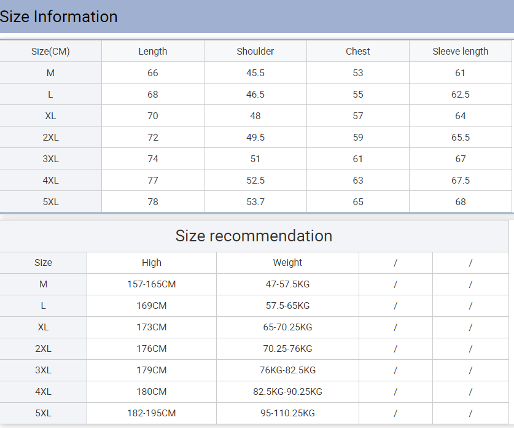This screenshot has width=514, height=428.
Task: Select the 53.7 shoulder measurement
Action: tap(255, 202)
